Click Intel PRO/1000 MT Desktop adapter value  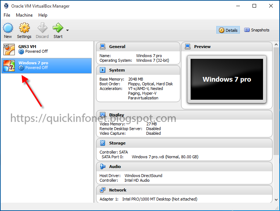point(160,199)
